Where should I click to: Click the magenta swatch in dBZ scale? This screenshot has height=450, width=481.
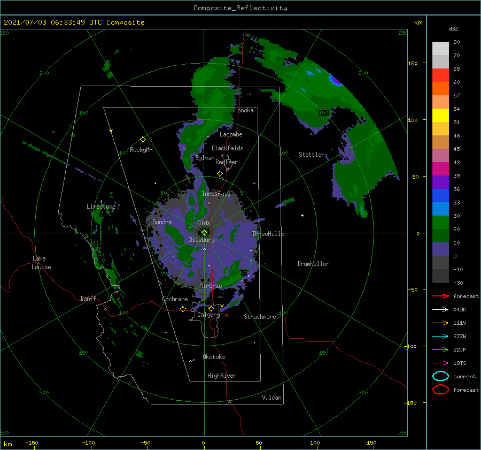coord(440,169)
